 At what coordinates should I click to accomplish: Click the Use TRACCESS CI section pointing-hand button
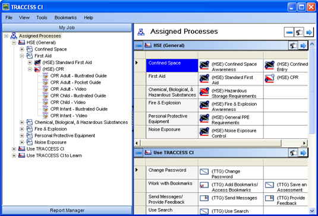pyautogui.click(x=293, y=153)
